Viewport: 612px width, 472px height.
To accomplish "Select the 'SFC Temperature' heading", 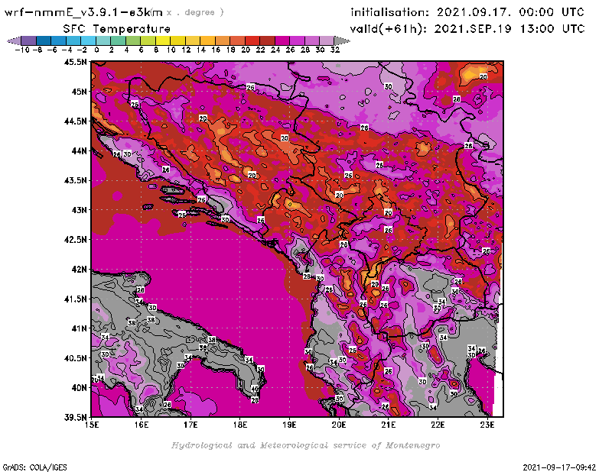I will pos(117,29).
